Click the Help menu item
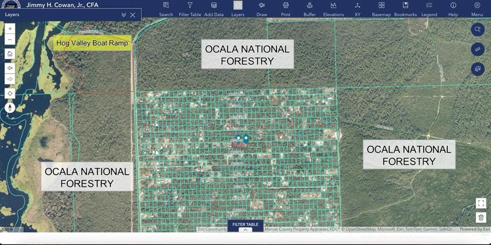The height and width of the screenshot is (245, 491). pos(453,8)
